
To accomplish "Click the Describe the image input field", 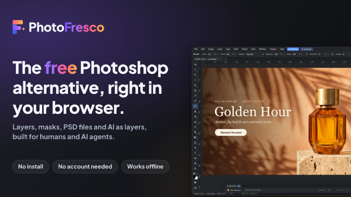I will (x=280, y=190).
